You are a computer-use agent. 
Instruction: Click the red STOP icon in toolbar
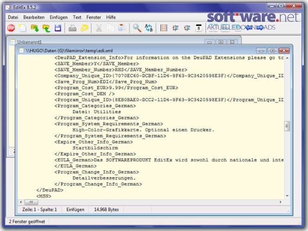11,28
